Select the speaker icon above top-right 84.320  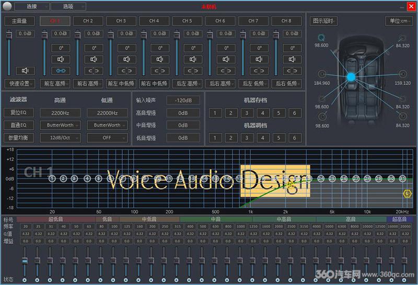tap(402, 38)
